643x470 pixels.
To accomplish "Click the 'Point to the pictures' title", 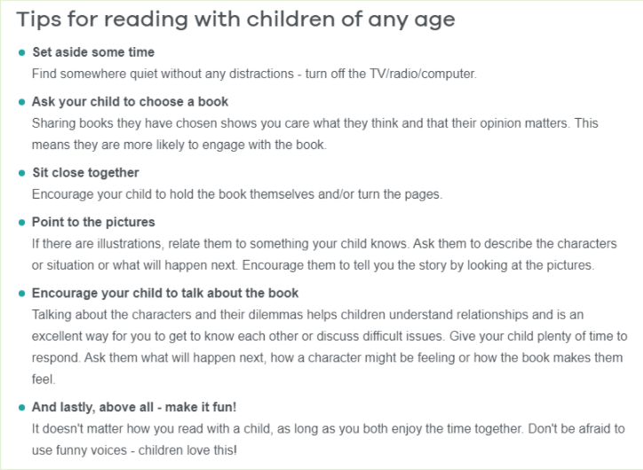I will click(93, 222).
